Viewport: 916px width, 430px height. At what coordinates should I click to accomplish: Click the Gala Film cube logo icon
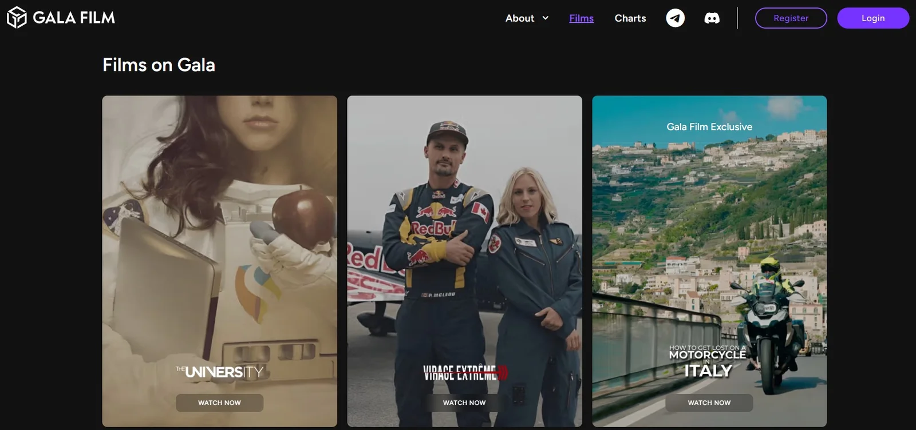click(x=17, y=18)
